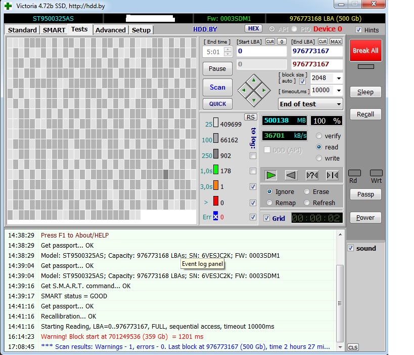Toggle the block size auto checkbox
This screenshot has width=414, height=355.
[x=303, y=81]
